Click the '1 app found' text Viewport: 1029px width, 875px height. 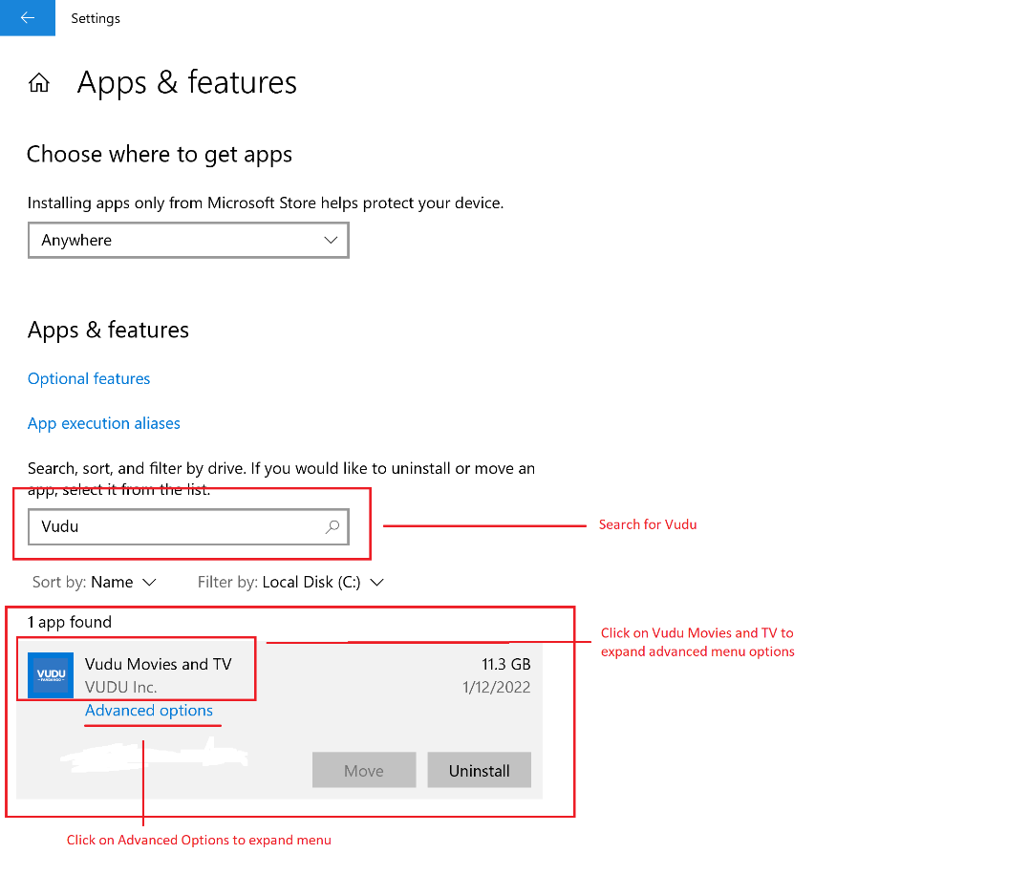pyautogui.click(x=70, y=622)
